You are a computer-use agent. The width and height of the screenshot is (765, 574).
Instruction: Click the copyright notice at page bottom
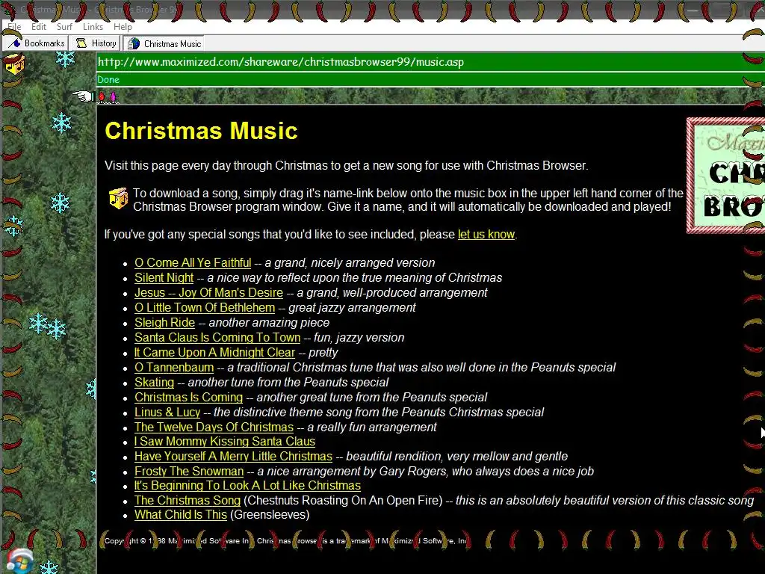tap(285, 541)
